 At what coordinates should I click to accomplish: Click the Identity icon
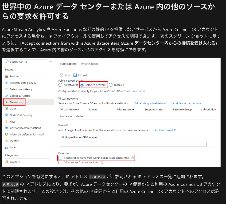[6, 141]
